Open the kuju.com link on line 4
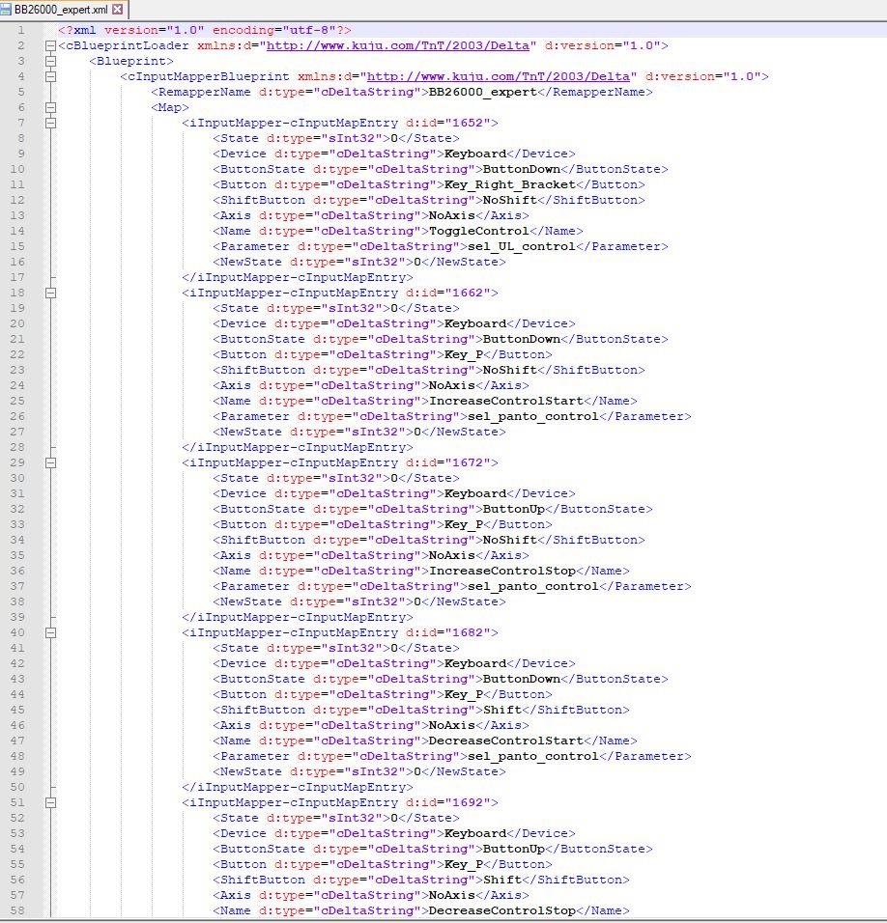This screenshot has height=923, width=887. tap(499, 76)
